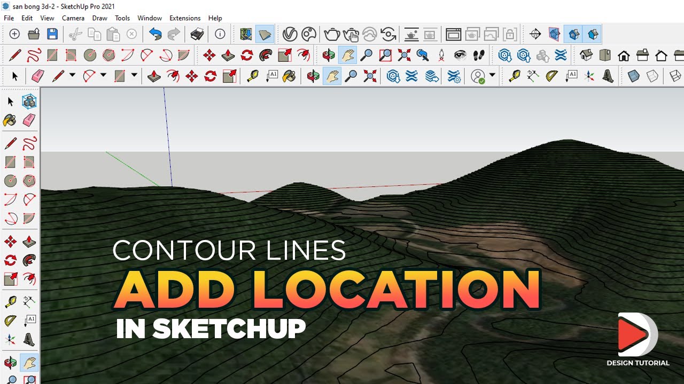Image resolution: width=684 pixels, height=384 pixels.
Task: Redo the last undone action
Action: pyautogui.click(x=174, y=35)
